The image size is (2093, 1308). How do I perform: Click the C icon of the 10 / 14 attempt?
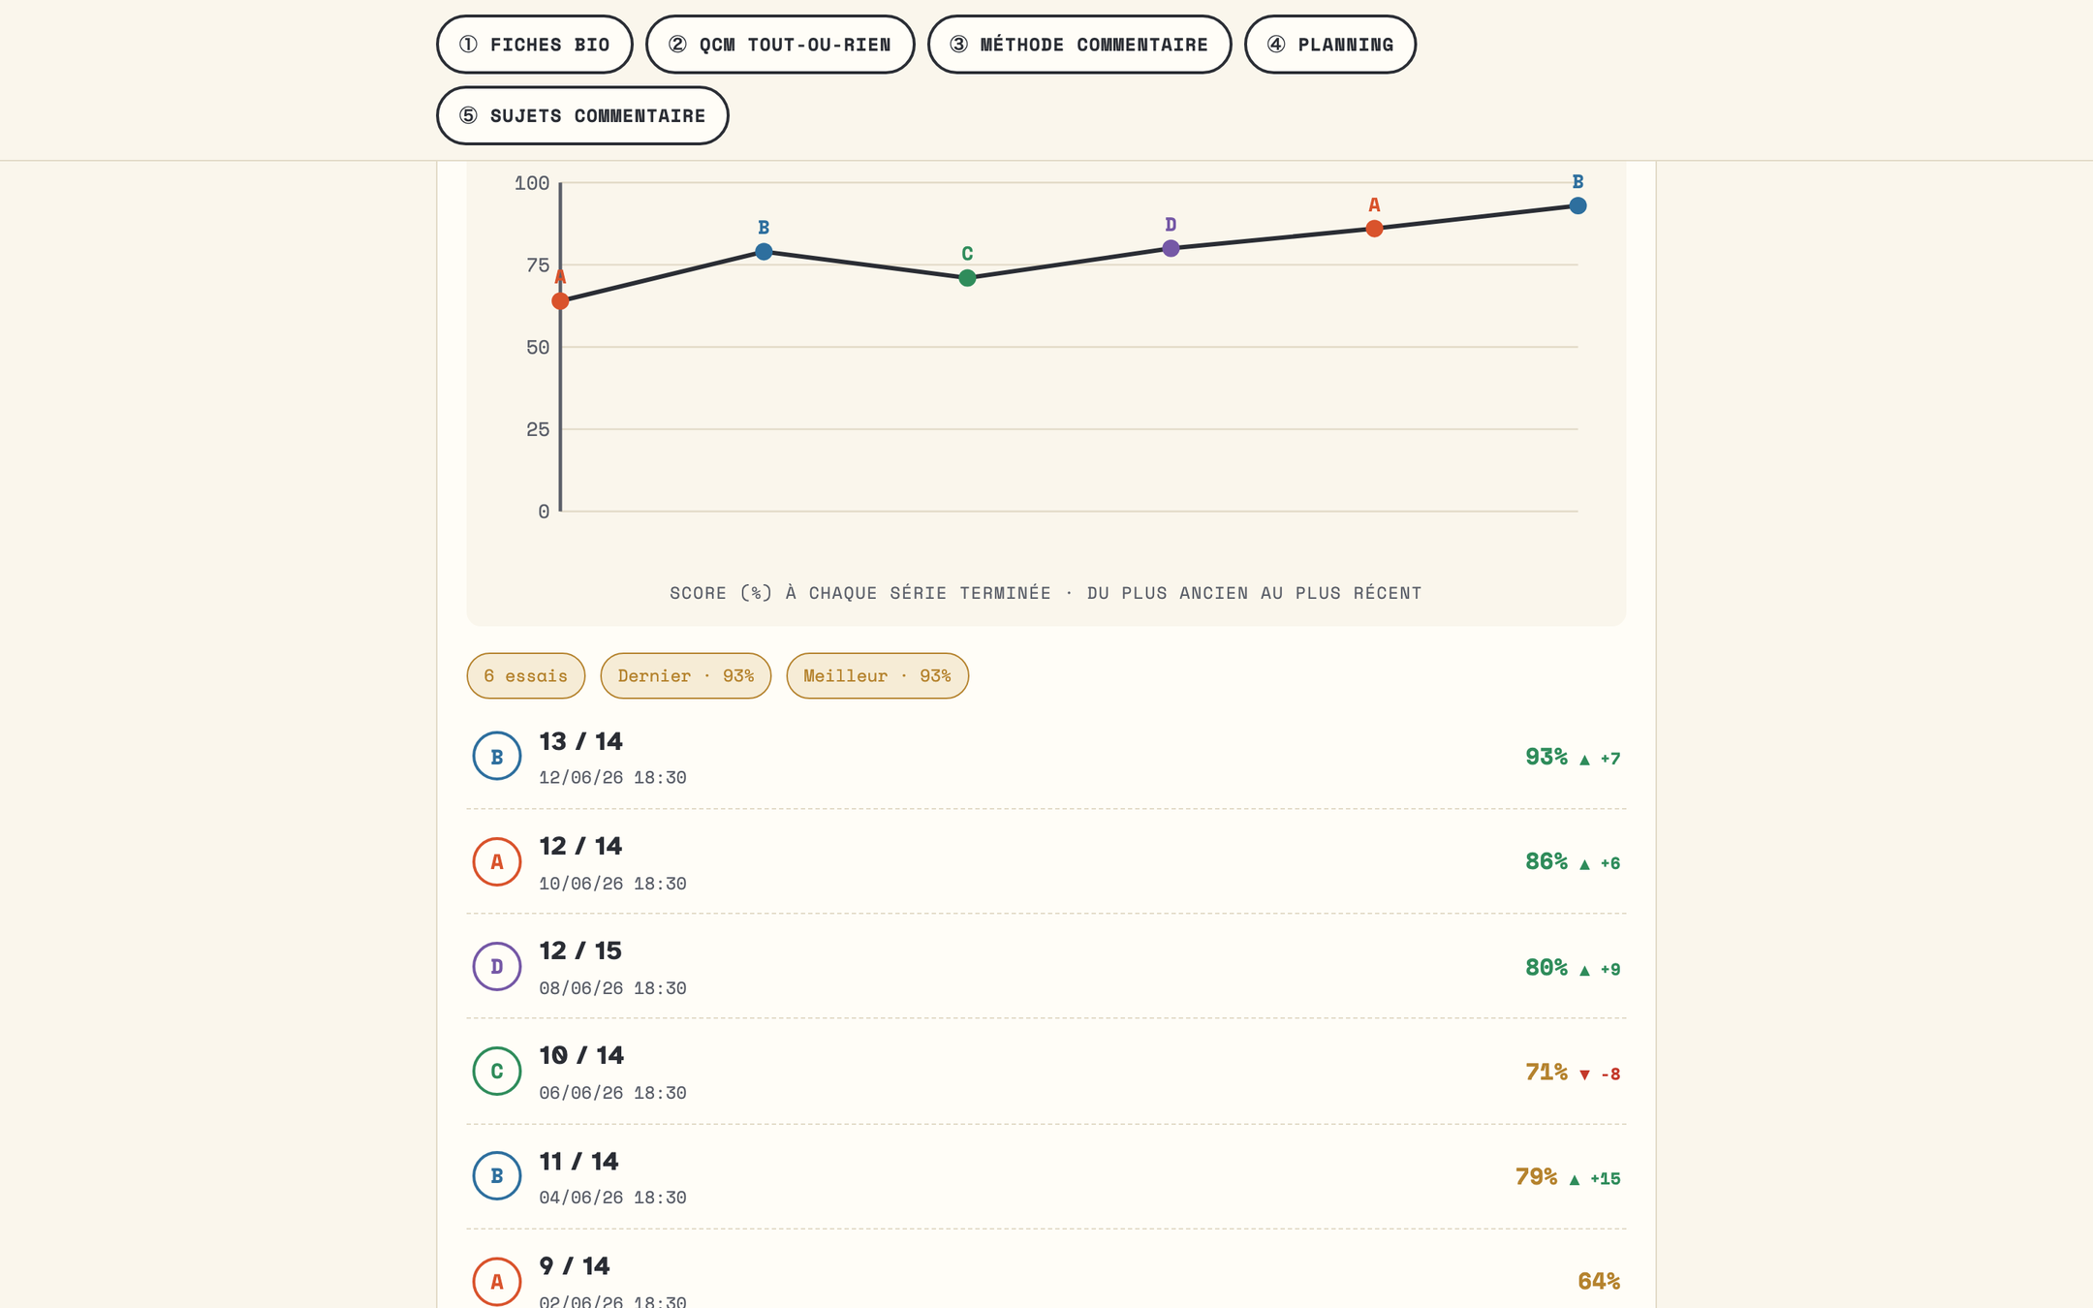point(497,1071)
